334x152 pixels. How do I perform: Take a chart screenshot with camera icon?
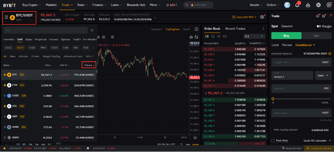[x=191, y=37]
